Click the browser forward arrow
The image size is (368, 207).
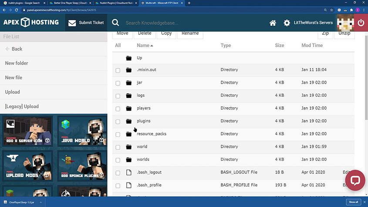tap(10, 10)
